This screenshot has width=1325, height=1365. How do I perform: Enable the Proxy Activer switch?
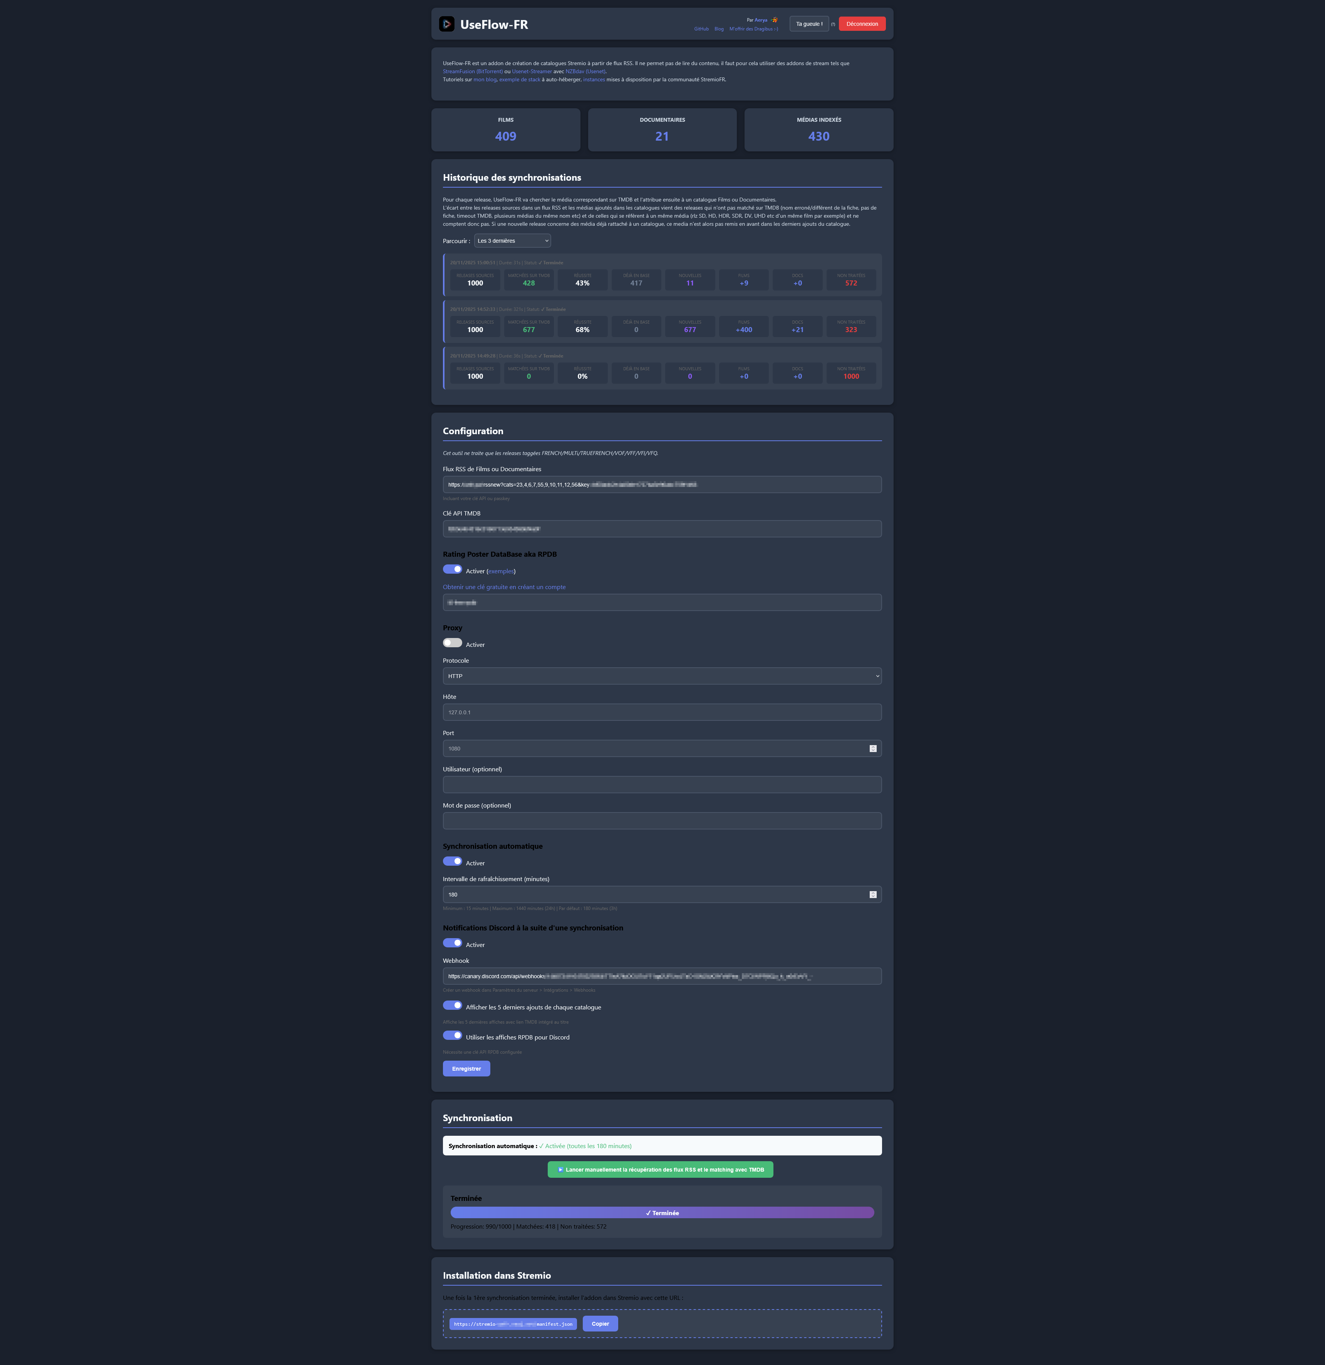pyautogui.click(x=452, y=642)
